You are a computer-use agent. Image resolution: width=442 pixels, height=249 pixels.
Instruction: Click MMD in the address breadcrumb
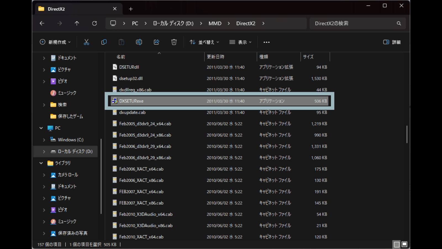pyautogui.click(x=215, y=24)
